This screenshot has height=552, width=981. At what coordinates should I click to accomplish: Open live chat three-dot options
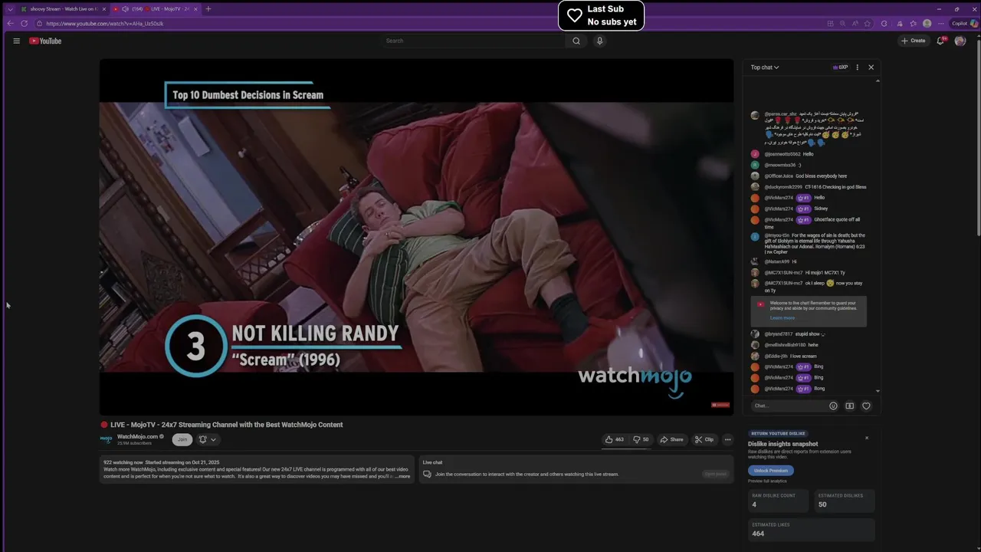pos(857,67)
